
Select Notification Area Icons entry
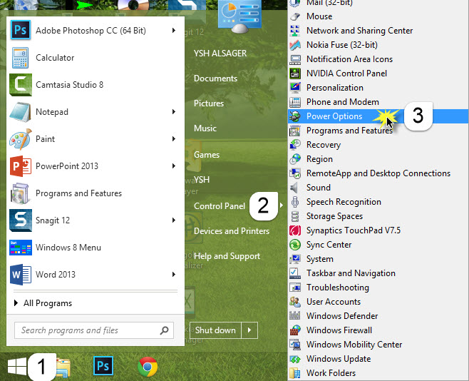click(x=349, y=59)
